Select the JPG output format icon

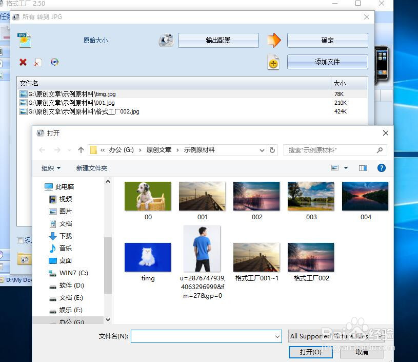point(24,40)
